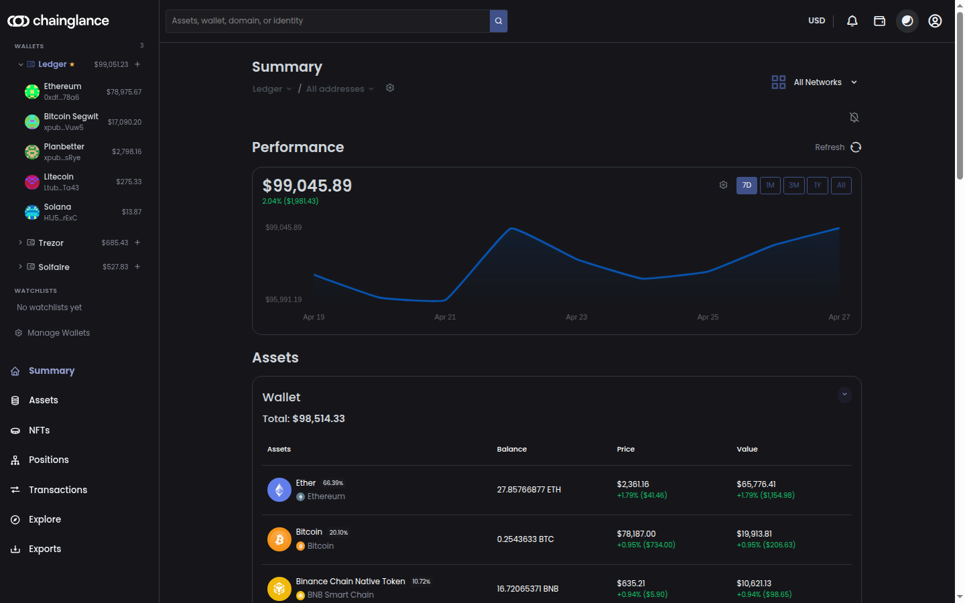Open All addresses dropdown

click(x=340, y=88)
